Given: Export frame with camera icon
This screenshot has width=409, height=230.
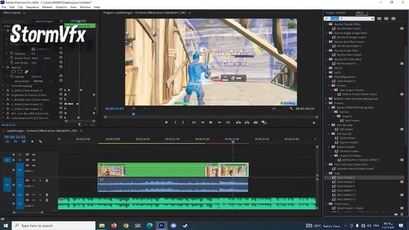Looking at the screenshot, I should (x=256, y=122).
